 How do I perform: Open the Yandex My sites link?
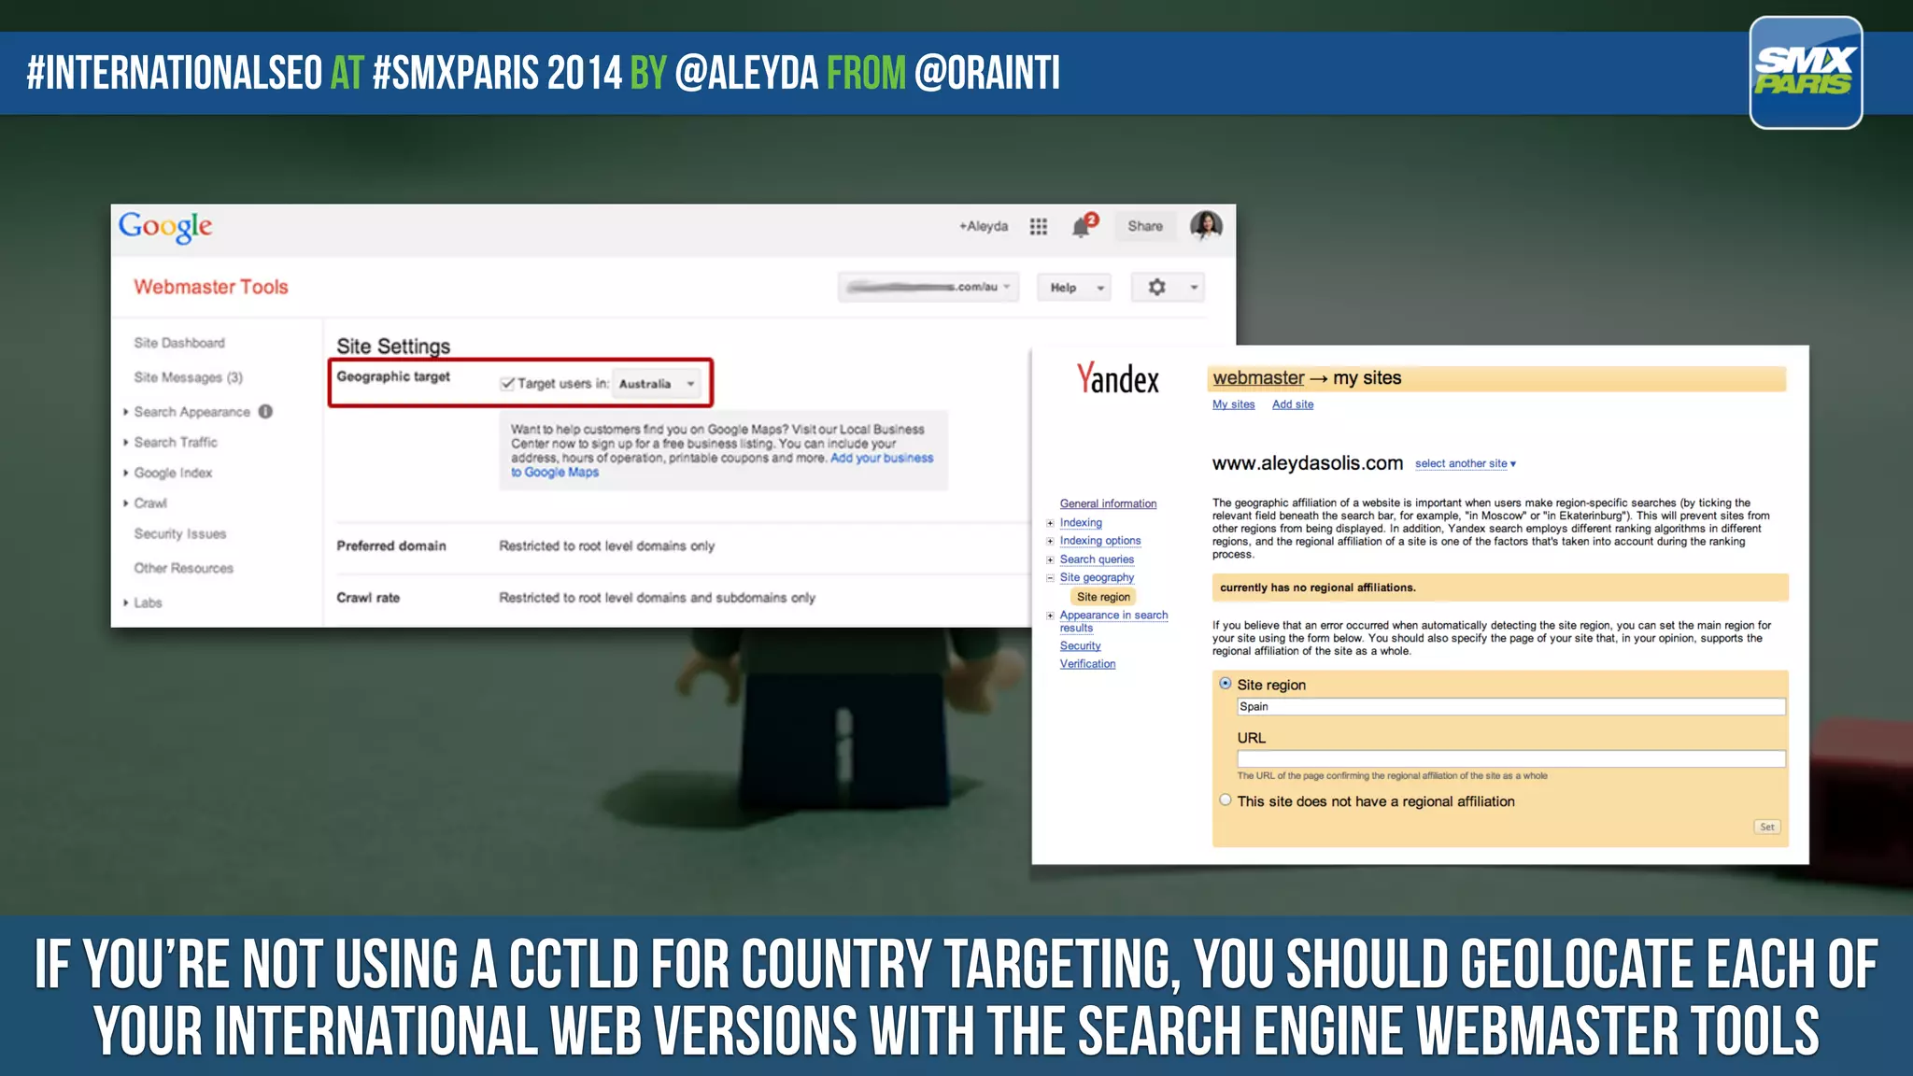click(x=1233, y=404)
